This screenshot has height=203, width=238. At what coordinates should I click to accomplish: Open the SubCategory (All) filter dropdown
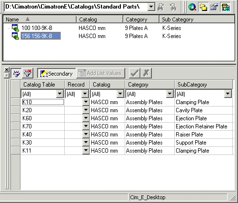point(228,94)
